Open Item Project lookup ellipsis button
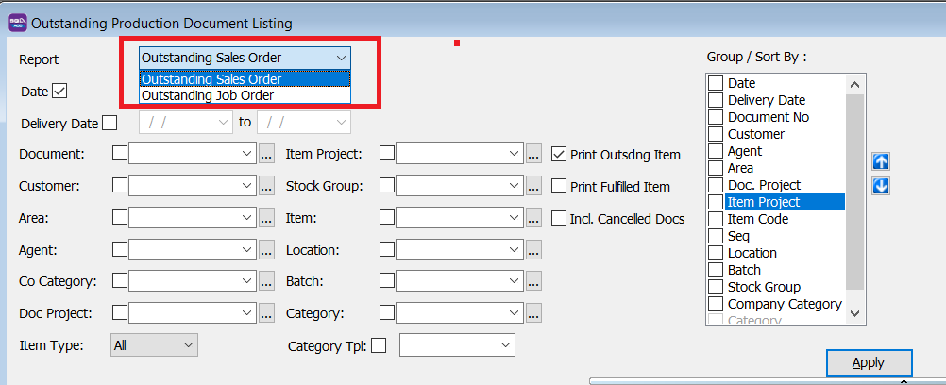 click(533, 154)
